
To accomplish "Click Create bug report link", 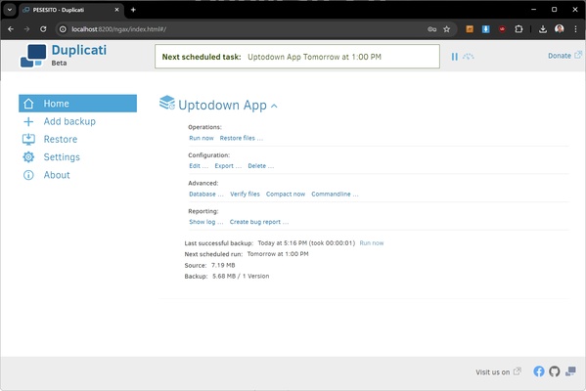I will 259,222.
